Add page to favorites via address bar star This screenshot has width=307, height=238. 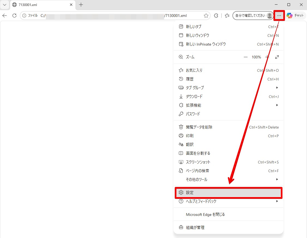click(x=206, y=16)
